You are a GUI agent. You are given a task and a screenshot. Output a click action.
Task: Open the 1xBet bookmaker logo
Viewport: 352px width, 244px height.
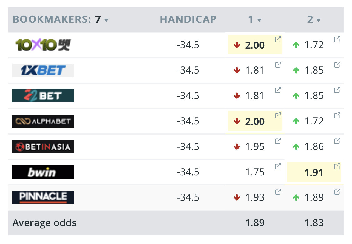(43, 70)
